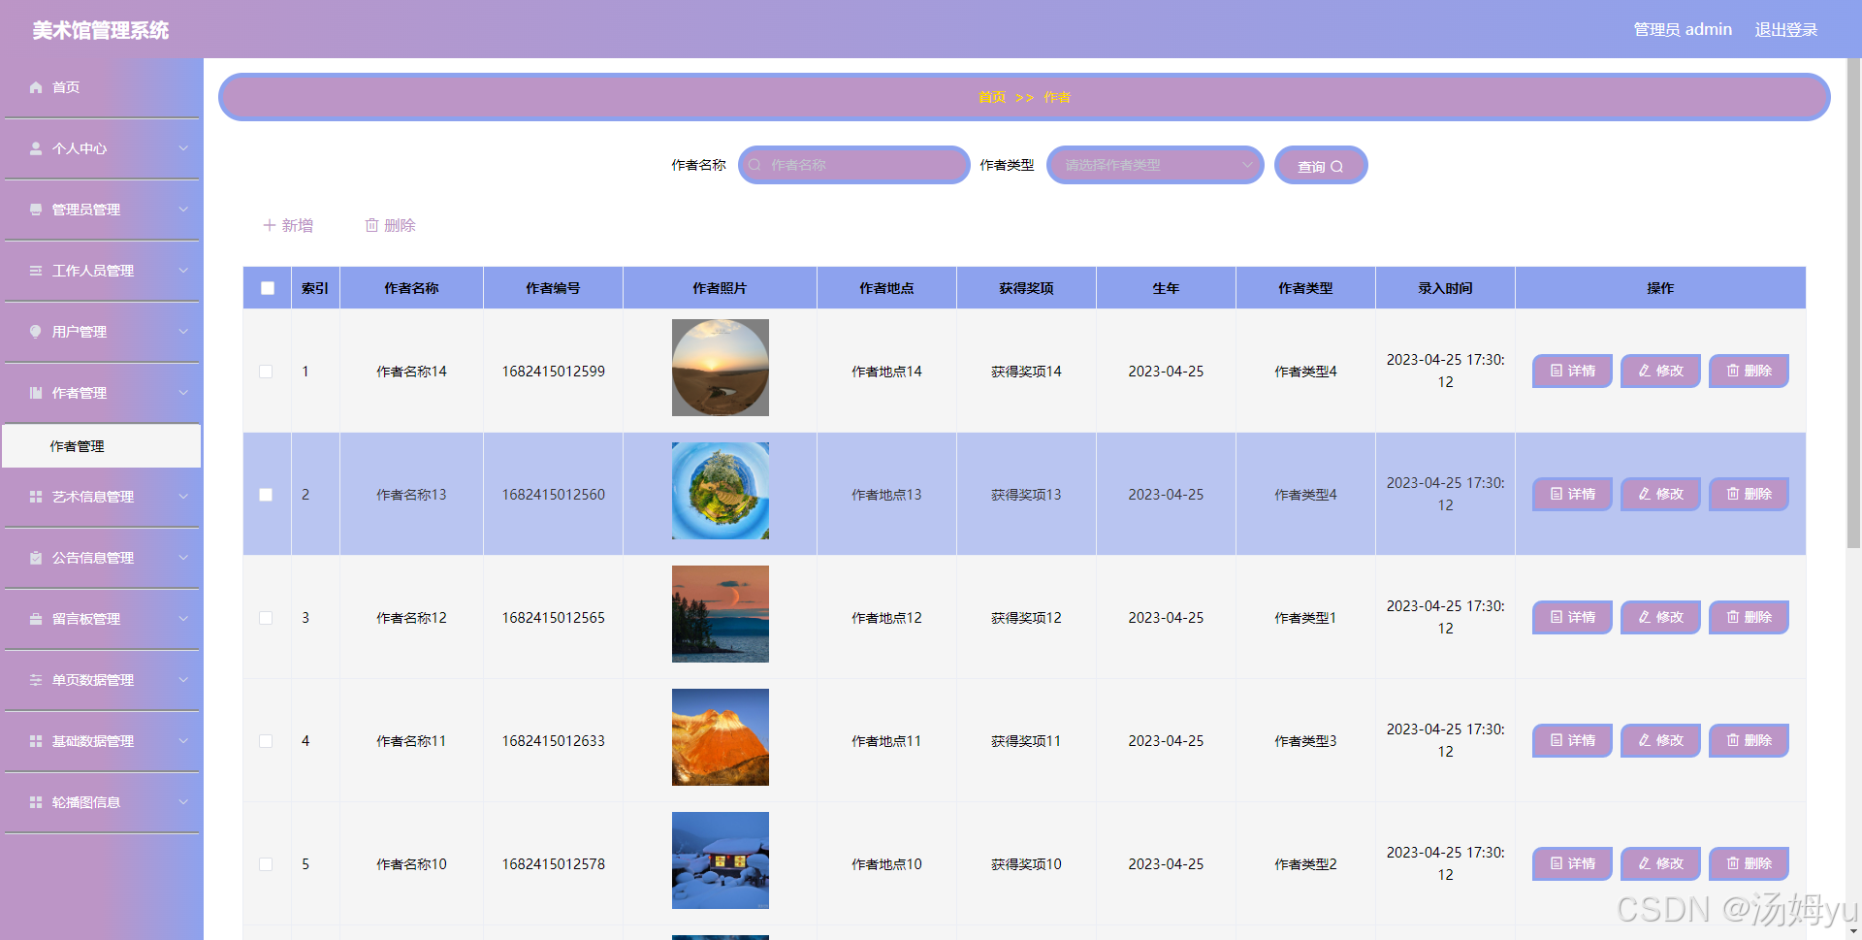The width and height of the screenshot is (1862, 940).
Task: Toggle the select-all header checkbox
Action: (268, 288)
